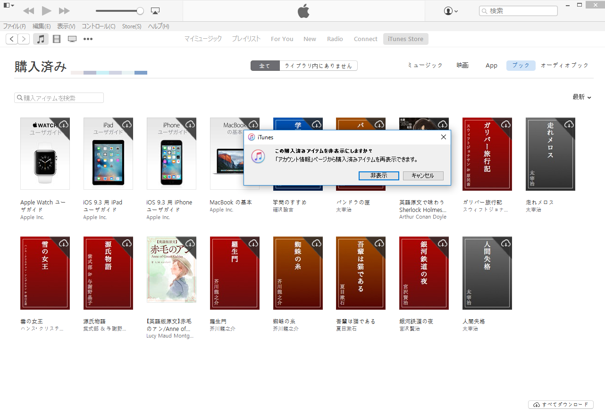Show purchased オーディオブック category

point(565,66)
